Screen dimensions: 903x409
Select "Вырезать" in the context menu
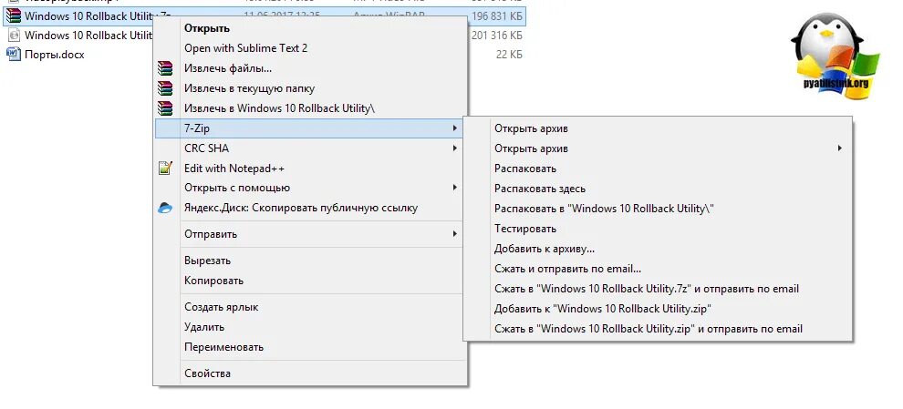pos(310,261)
